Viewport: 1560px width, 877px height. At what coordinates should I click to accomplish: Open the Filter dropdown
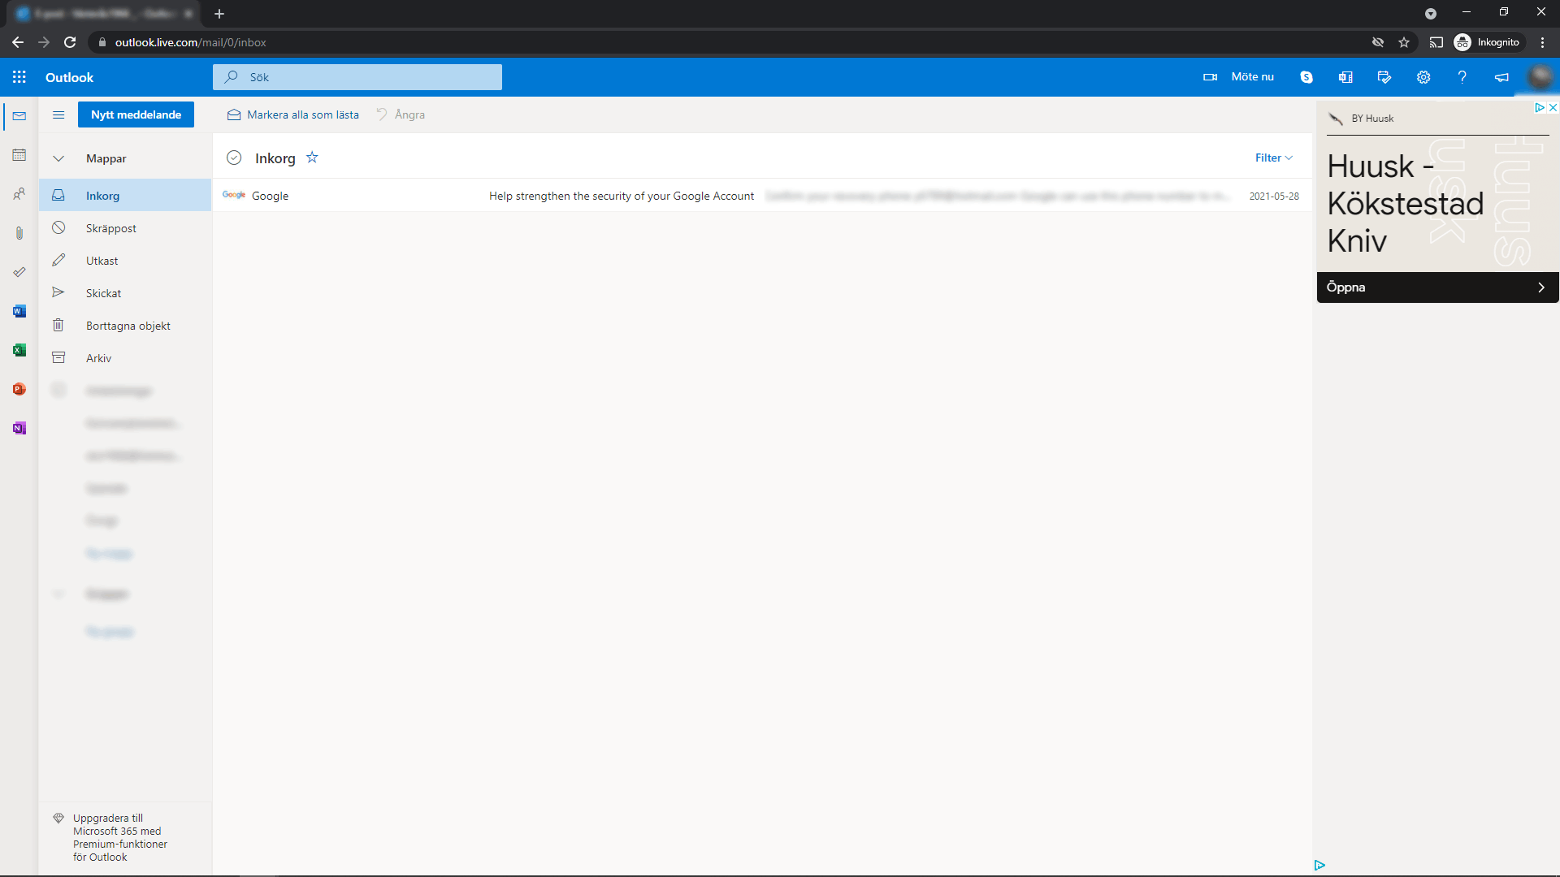pos(1273,158)
